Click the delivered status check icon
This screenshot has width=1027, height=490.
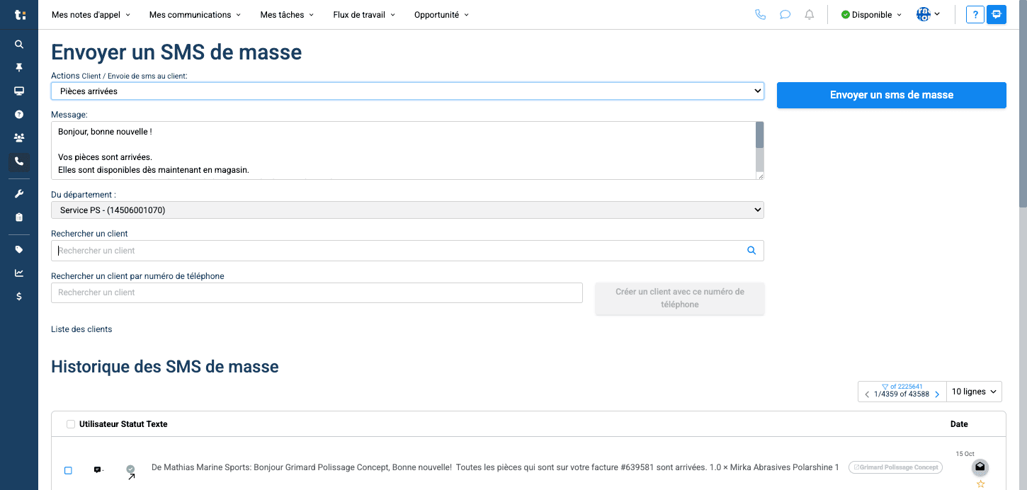tap(130, 469)
